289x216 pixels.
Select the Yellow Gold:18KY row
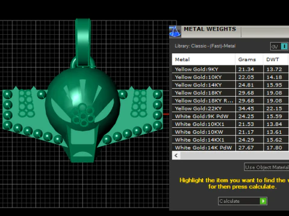tap(231, 93)
